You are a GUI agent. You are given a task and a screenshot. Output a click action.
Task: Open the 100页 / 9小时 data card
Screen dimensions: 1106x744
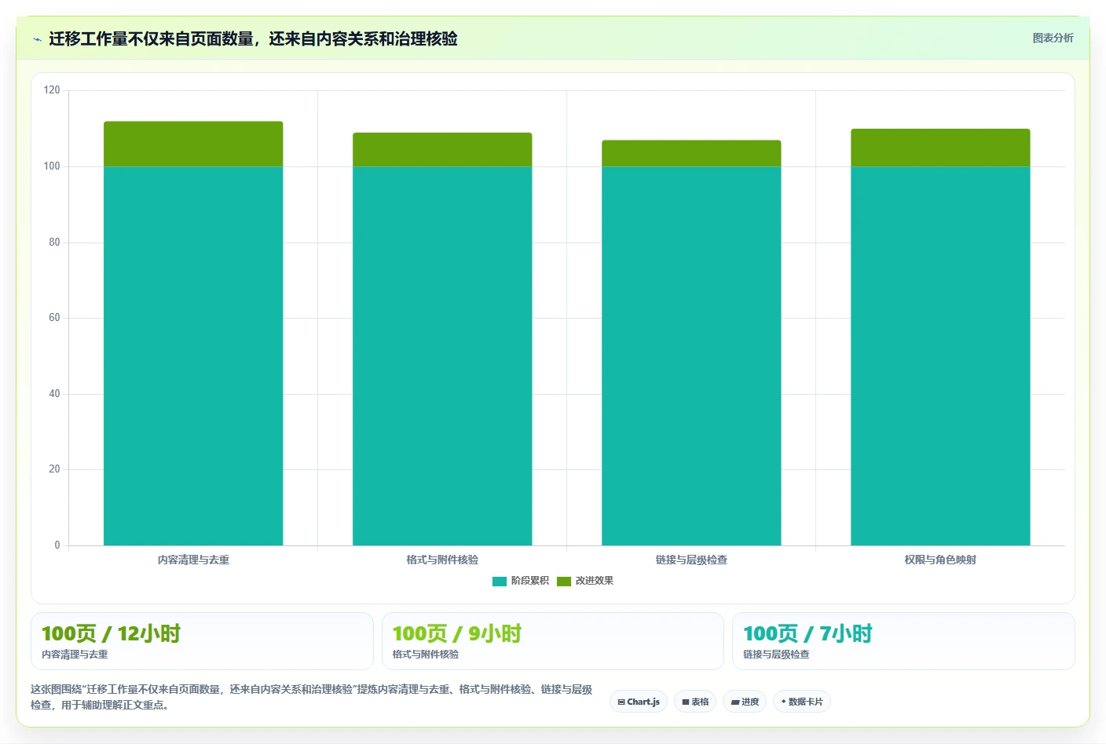[x=552, y=641]
